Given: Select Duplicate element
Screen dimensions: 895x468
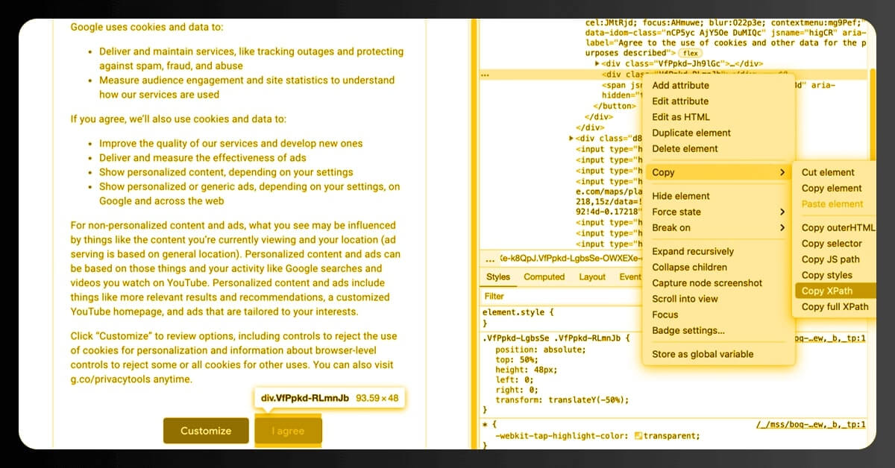Looking at the screenshot, I should pyautogui.click(x=691, y=133).
